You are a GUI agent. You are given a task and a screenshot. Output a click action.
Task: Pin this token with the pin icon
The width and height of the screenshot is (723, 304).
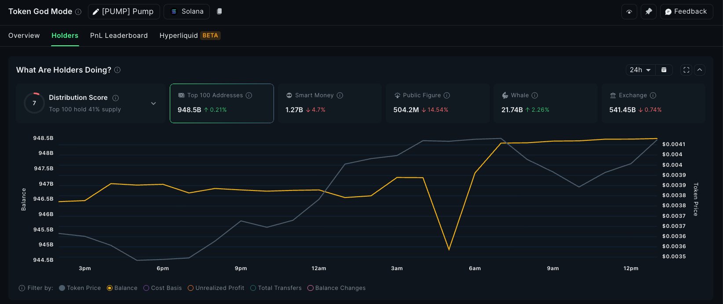click(x=649, y=12)
